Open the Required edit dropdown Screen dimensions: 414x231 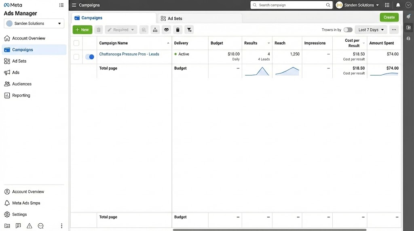click(121, 30)
